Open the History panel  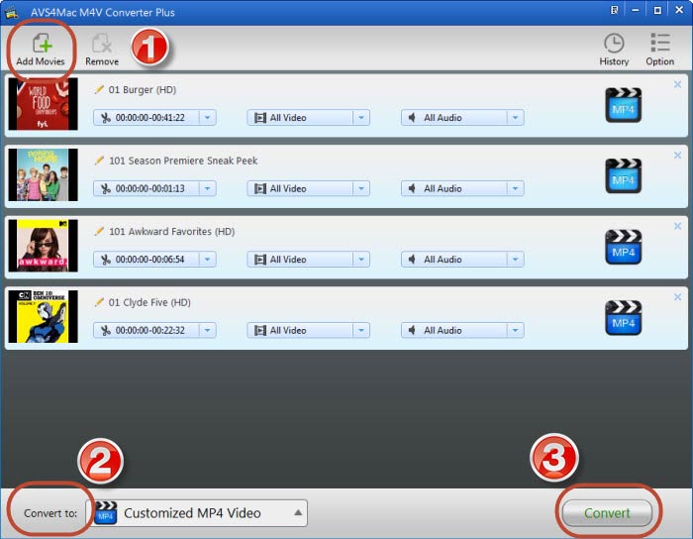coord(614,50)
